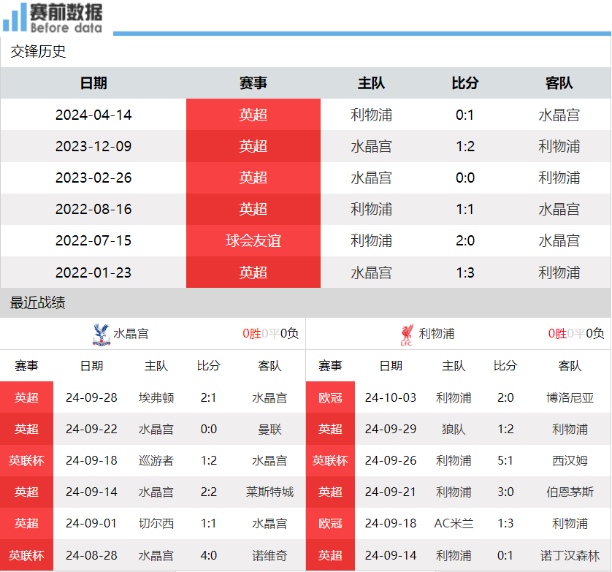Select the 英联杯 label on the 24-09-18 row
Screen dimensions: 612x572
click(26, 461)
